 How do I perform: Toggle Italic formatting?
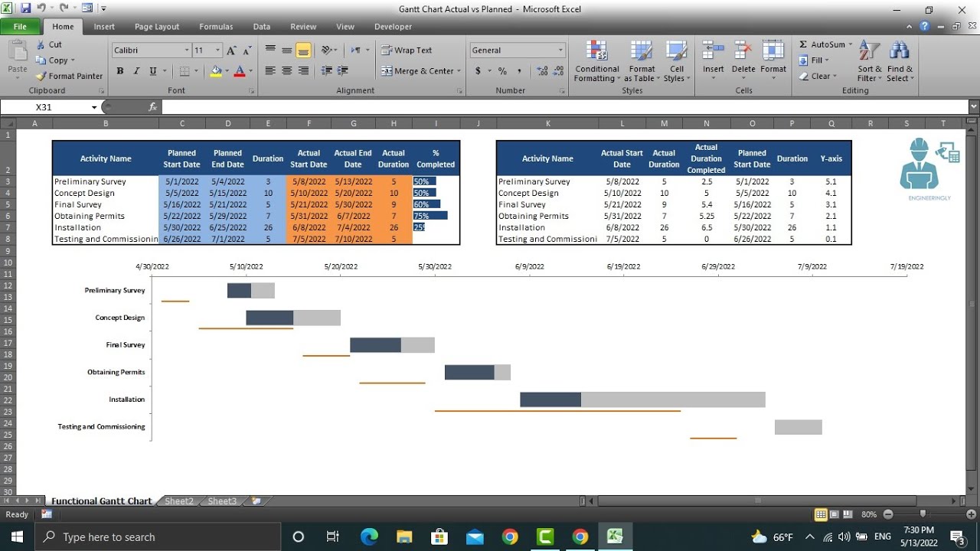136,71
